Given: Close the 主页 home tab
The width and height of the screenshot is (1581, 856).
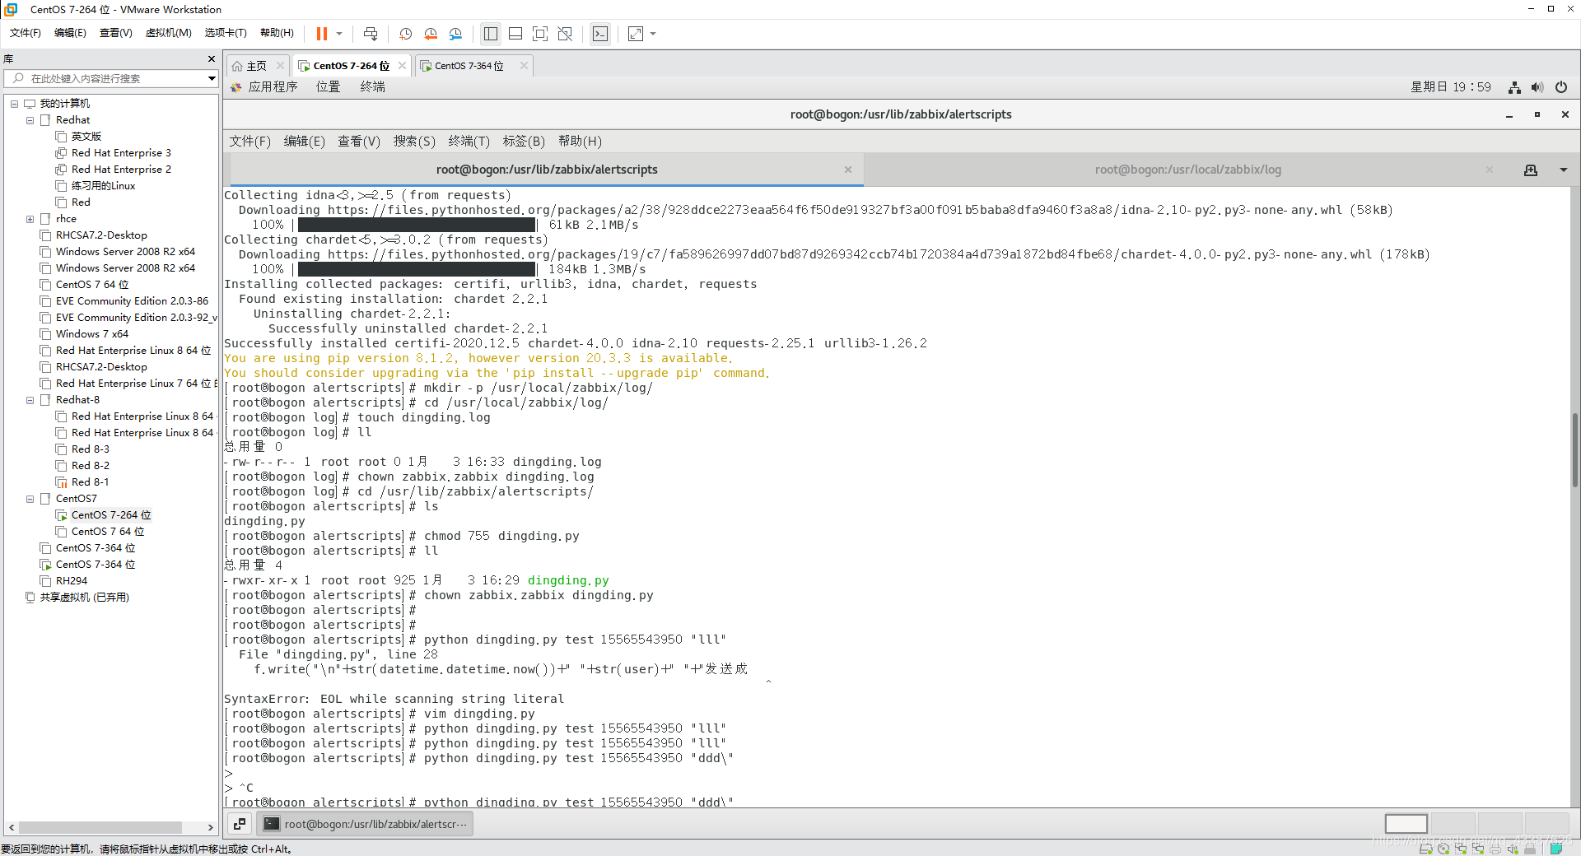Looking at the screenshot, I should [x=280, y=66].
